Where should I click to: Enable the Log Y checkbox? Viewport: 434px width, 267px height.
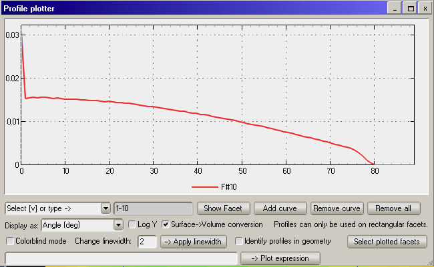[x=133, y=225]
